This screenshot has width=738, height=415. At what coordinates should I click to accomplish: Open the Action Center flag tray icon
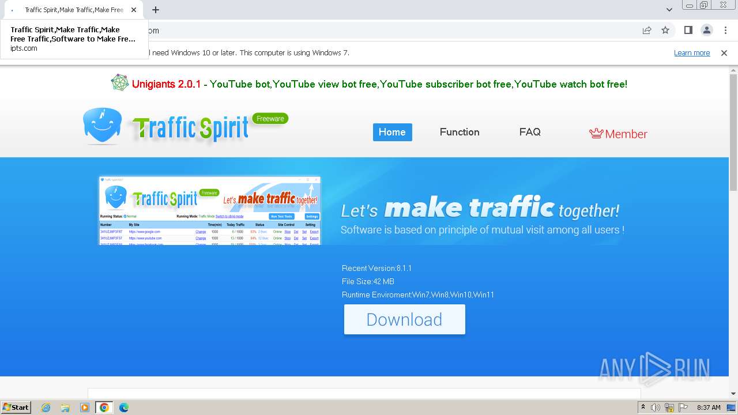[x=683, y=408]
